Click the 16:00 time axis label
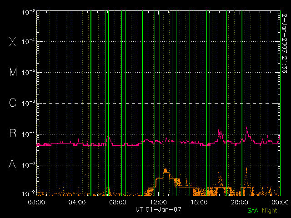Screen dimensions: 291x218 199,202
